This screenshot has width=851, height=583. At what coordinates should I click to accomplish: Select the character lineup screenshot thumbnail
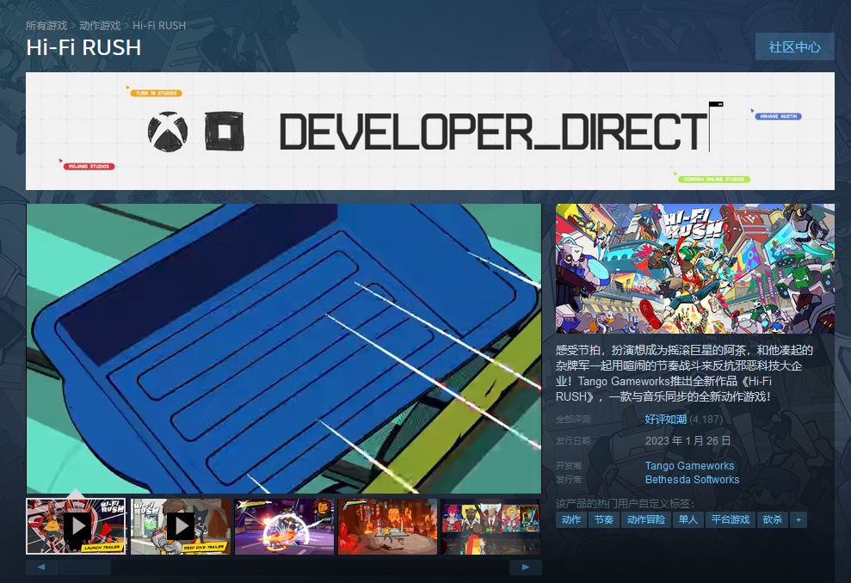[x=490, y=526]
